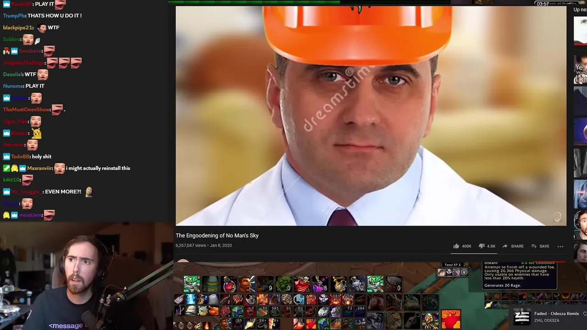The height and width of the screenshot is (330, 587).
Task: Click the streamer webcam feed
Action: (x=87, y=276)
